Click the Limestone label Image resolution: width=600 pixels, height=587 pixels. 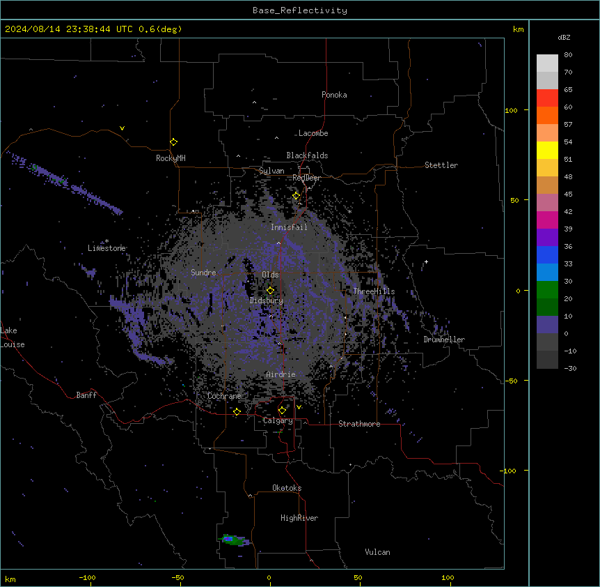(x=106, y=248)
